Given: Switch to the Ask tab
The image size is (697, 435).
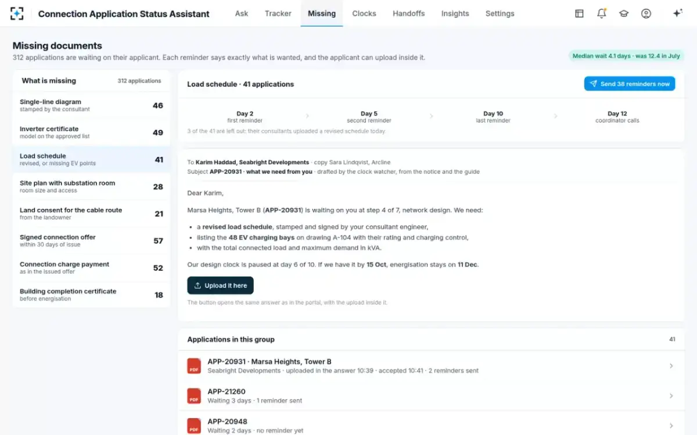Looking at the screenshot, I should [x=242, y=13].
